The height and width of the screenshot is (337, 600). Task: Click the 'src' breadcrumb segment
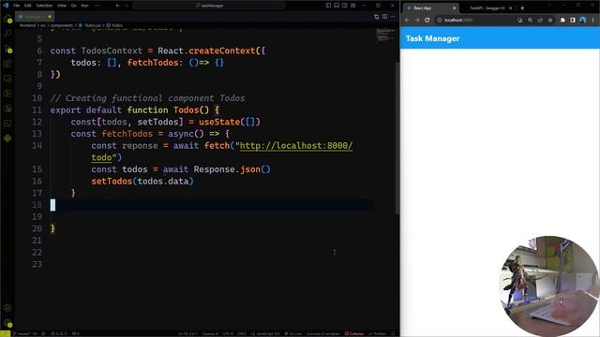[43, 25]
